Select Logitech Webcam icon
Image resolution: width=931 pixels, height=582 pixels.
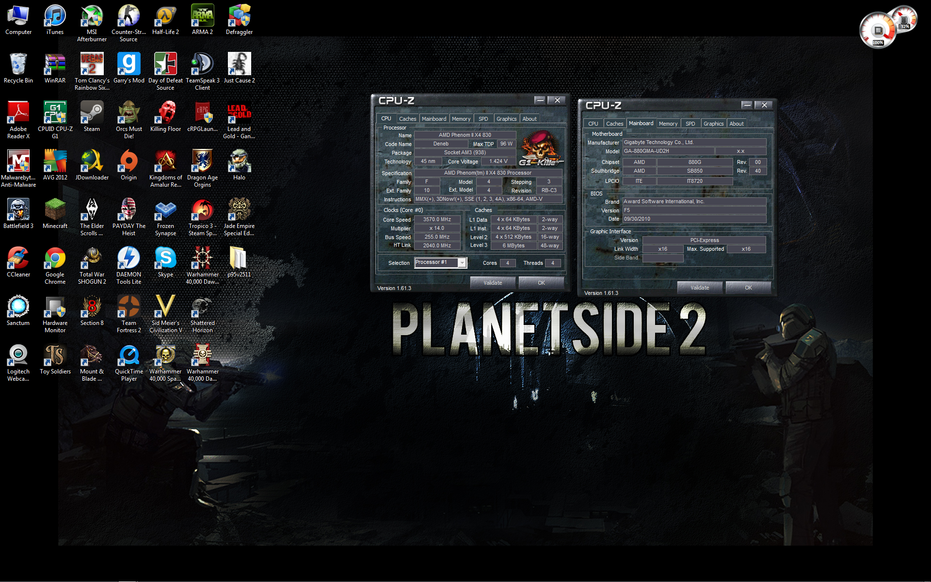tap(18, 363)
